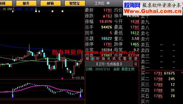Click the plus-shaped info marker above chart
Image resolution: width=183 pixels, height=104 pixels.
[x=39, y=11]
